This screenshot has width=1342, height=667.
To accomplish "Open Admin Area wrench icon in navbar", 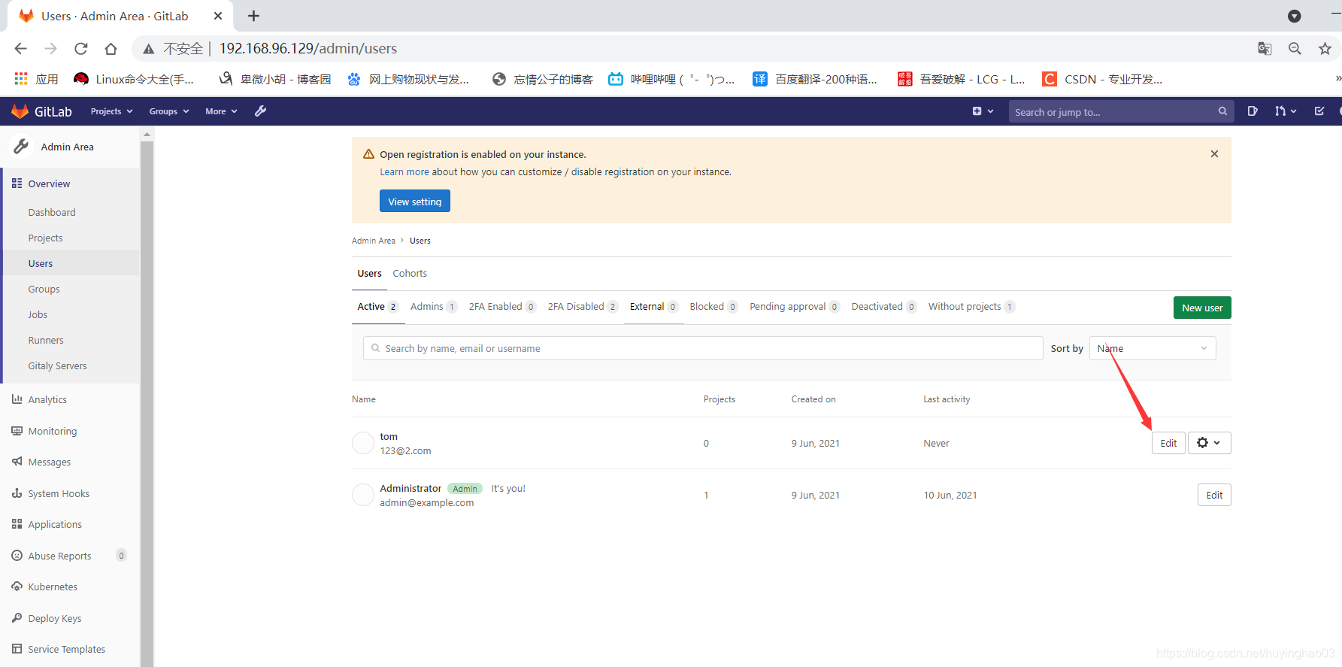I will click(x=261, y=111).
